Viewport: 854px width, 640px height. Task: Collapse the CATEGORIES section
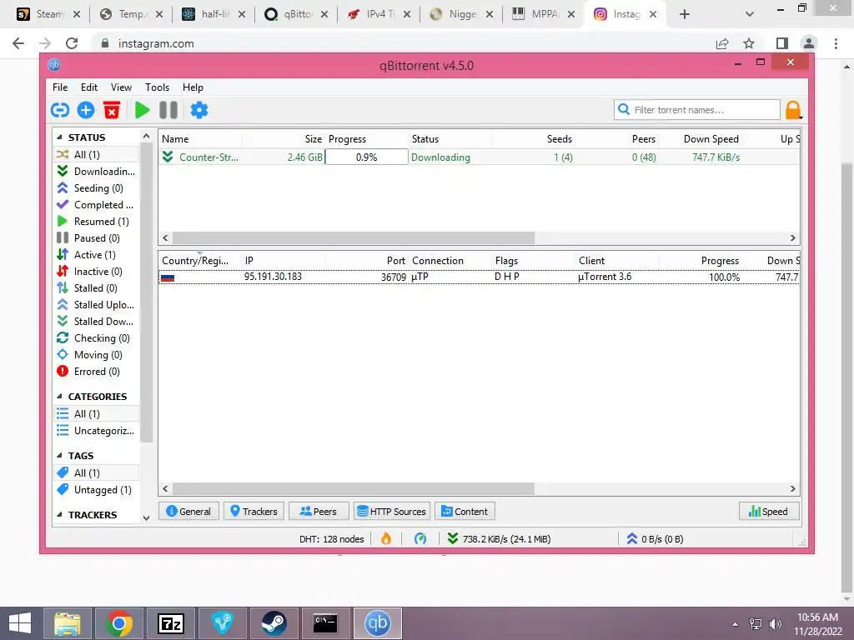[59, 396]
